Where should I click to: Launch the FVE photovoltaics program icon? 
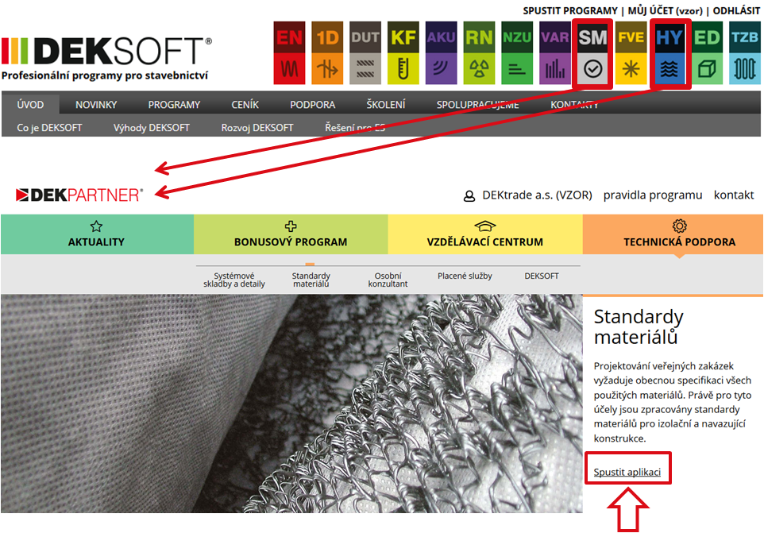coord(631,52)
